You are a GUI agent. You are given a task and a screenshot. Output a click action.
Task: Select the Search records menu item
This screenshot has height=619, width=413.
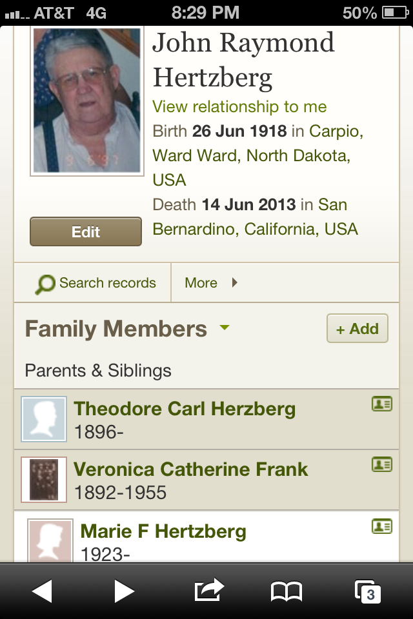(91, 282)
